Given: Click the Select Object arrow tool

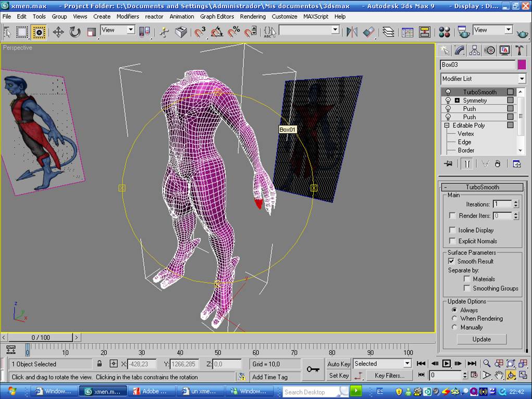Looking at the screenshot, I should 7,32.
